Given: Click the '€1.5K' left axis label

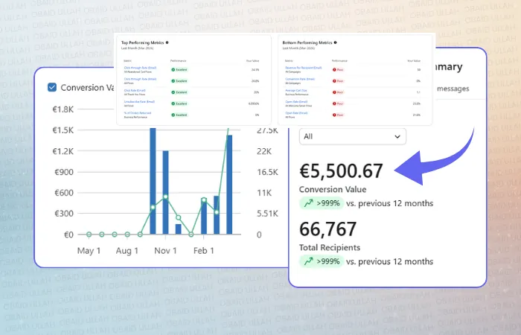Looking at the screenshot, I should pyautogui.click(x=63, y=130).
